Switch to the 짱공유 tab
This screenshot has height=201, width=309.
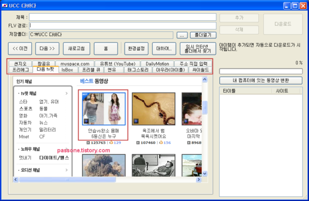pyautogui.click(x=44, y=64)
